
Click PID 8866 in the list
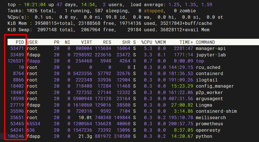pos(18,80)
